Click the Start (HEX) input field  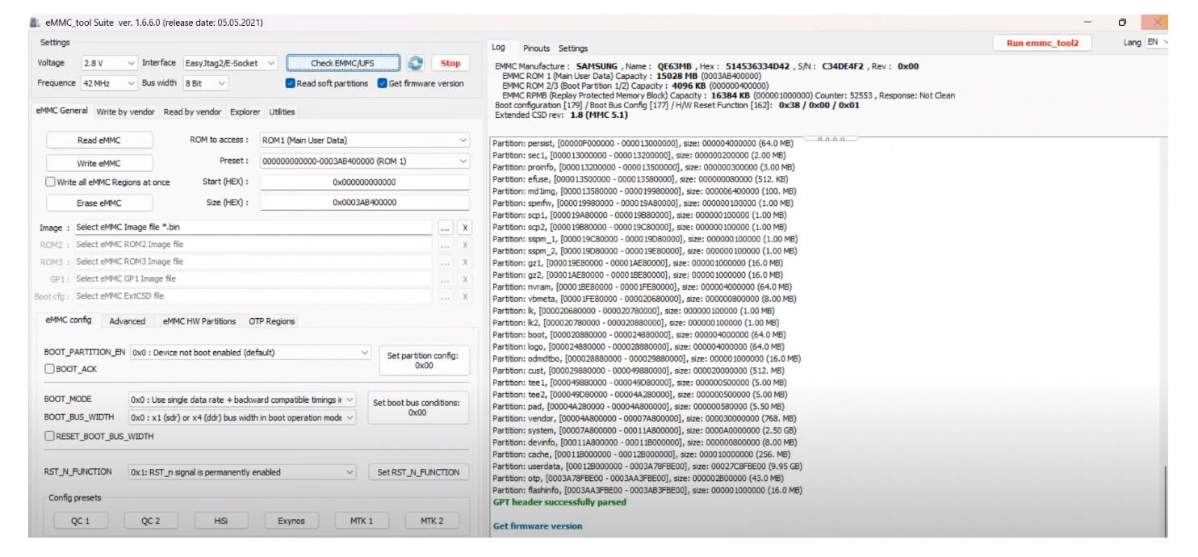point(364,182)
